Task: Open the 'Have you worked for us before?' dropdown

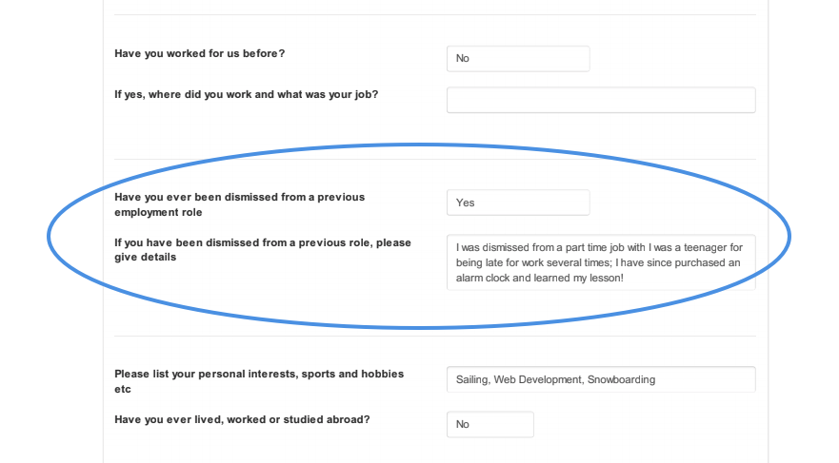Action: [x=518, y=59]
